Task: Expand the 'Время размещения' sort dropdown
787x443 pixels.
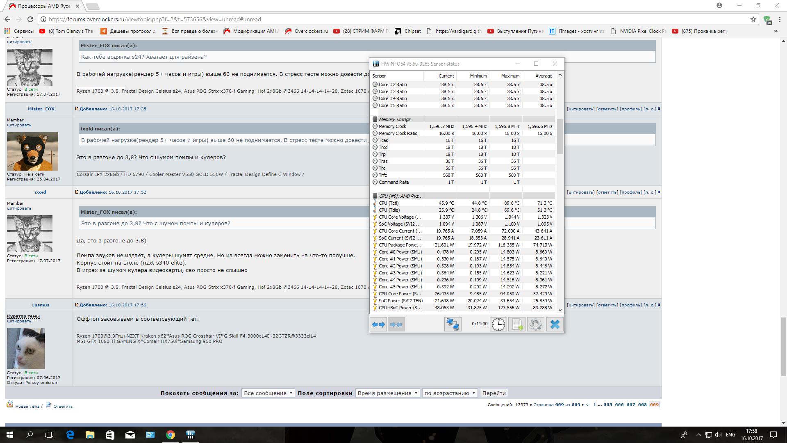Action: pyautogui.click(x=387, y=393)
